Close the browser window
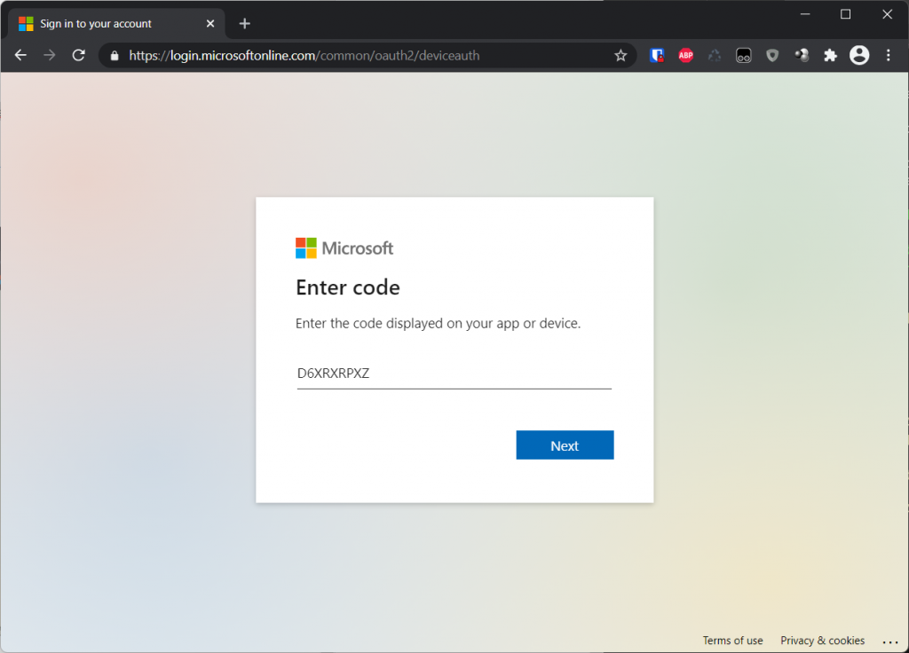Viewport: 909px width, 653px height. [887, 14]
